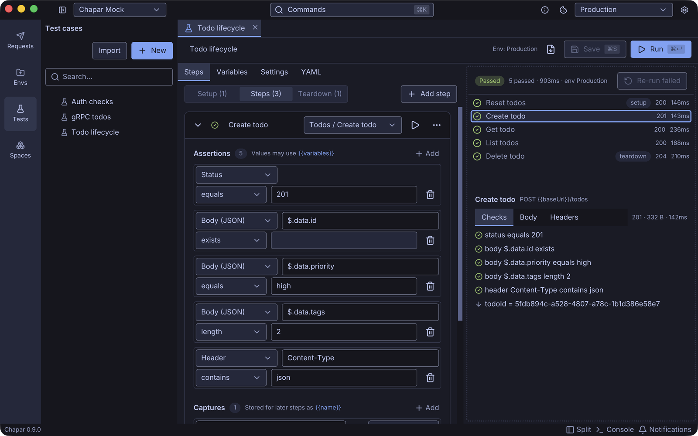Toggle Split view in status bar
Viewport: 698px width, 436px height.
point(578,429)
